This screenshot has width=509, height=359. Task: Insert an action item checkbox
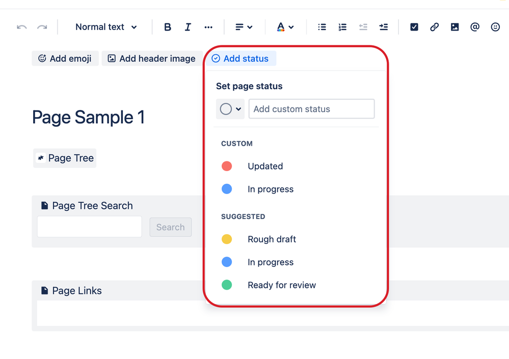pyautogui.click(x=414, y=27)
